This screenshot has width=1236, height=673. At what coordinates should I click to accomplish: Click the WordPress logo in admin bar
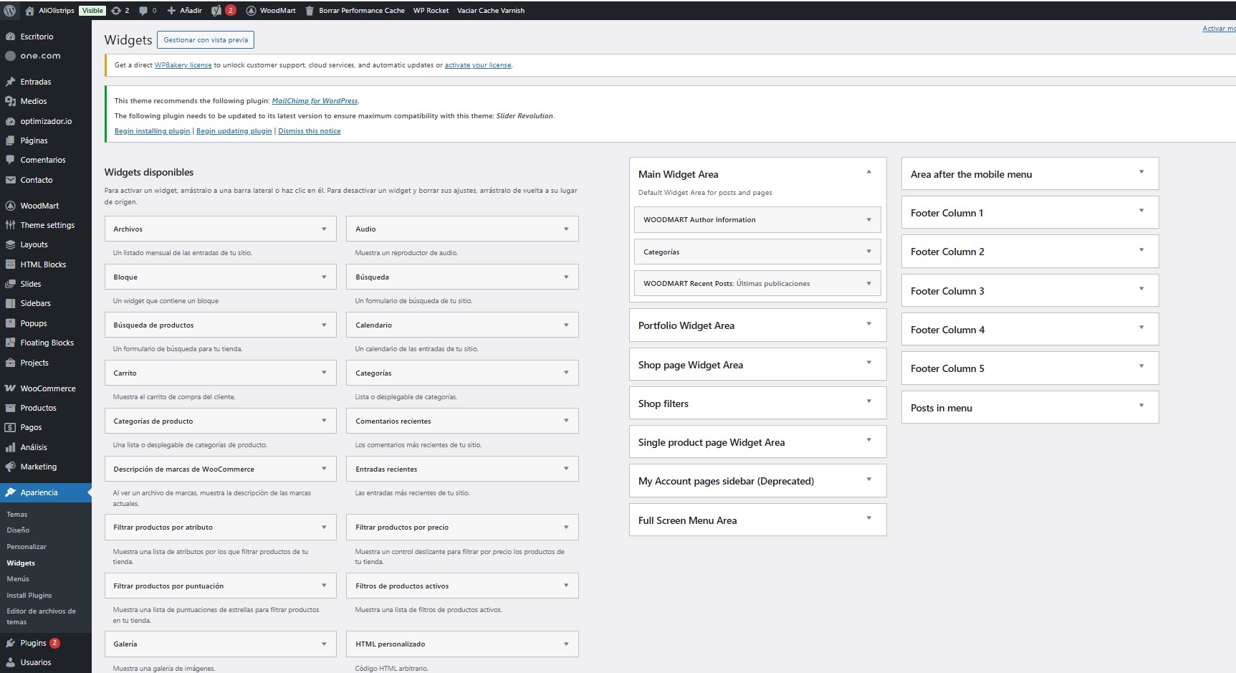click(x=10, y=11)
